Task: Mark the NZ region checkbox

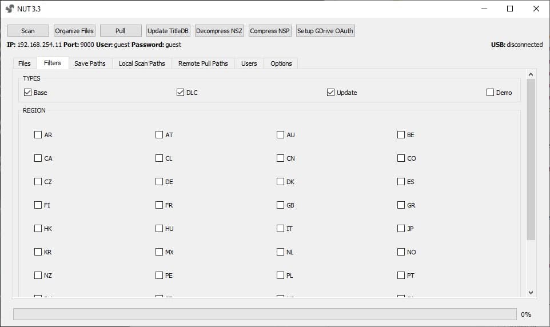Action: click(38, 276)
